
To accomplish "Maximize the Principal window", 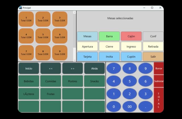I will click(x=152, y=8).
